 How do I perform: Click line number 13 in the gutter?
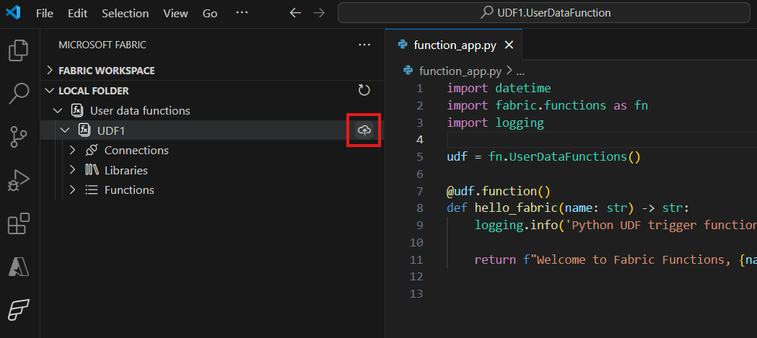[x=416, y=293]
